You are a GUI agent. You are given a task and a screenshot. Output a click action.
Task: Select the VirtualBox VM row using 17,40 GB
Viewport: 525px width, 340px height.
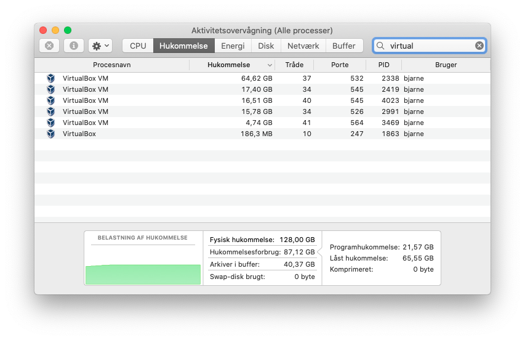coord(262,89)
